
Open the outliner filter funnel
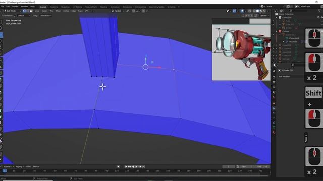click(x=319, y=11)
